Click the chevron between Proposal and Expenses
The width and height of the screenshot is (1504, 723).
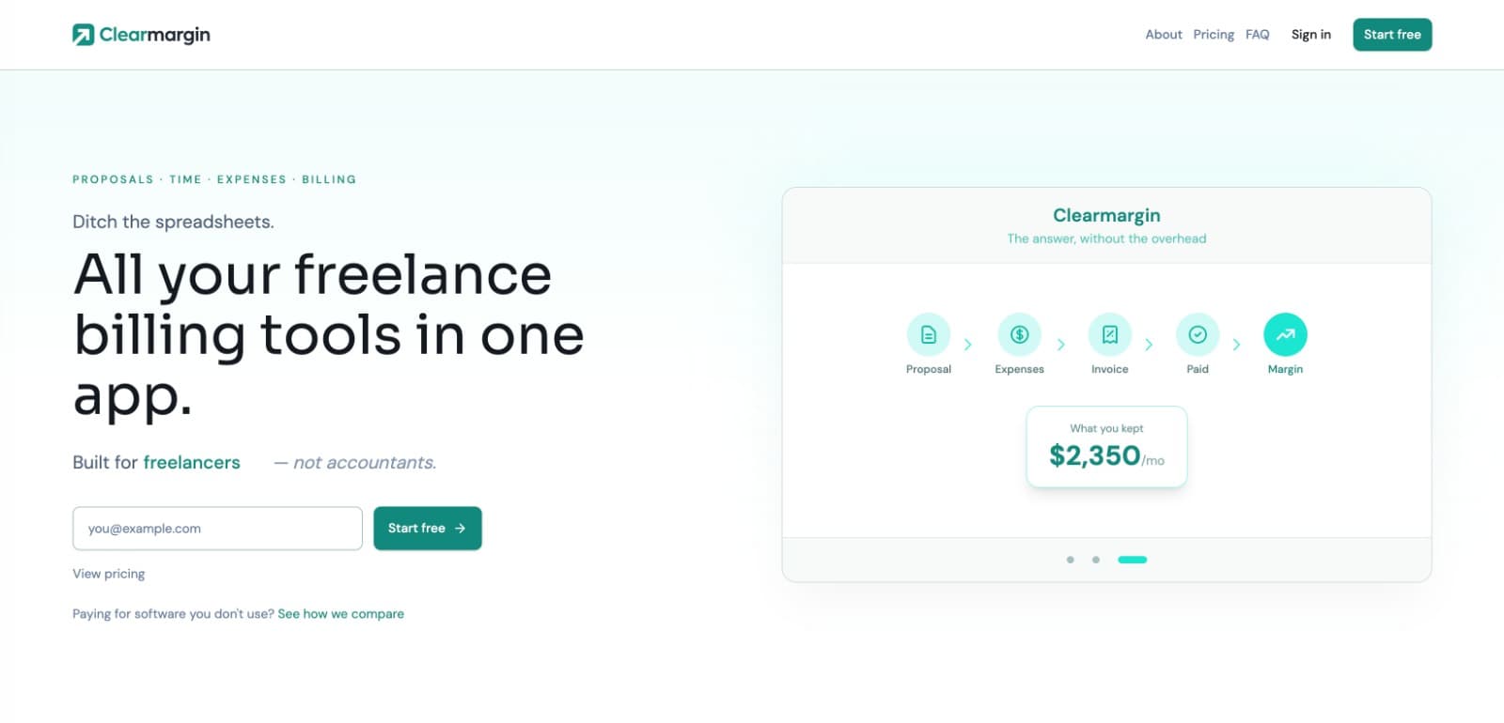(x=968, y=345)
